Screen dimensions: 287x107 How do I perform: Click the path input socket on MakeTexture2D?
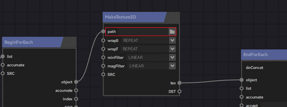[x=103, y=32]
